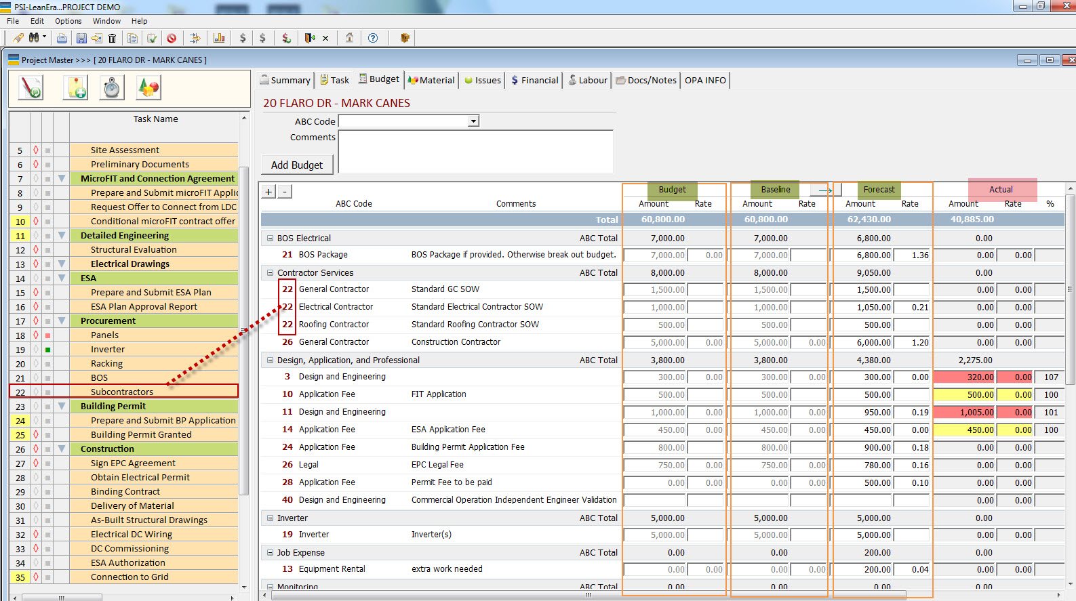Open the bar chart icon
1076x601 pixels.
pos(219,38)
